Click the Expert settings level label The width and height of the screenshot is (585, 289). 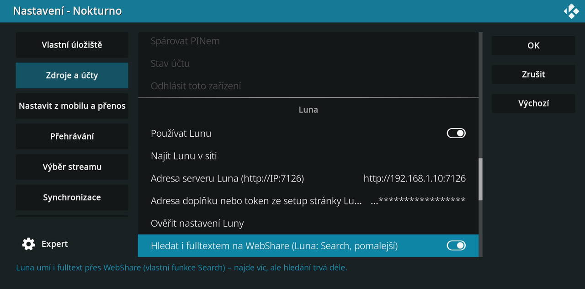click(x=54, y=244)
